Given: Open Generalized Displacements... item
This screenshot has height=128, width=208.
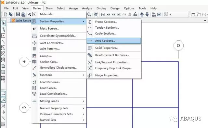Looking at the screenshot, I should pos(59,68).
